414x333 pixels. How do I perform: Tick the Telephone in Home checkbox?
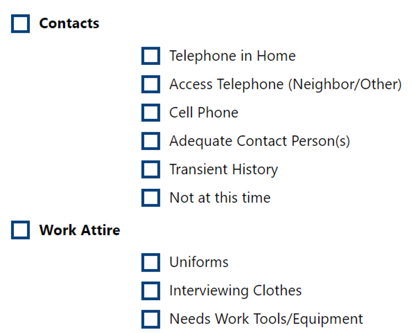tap(151, 56)
